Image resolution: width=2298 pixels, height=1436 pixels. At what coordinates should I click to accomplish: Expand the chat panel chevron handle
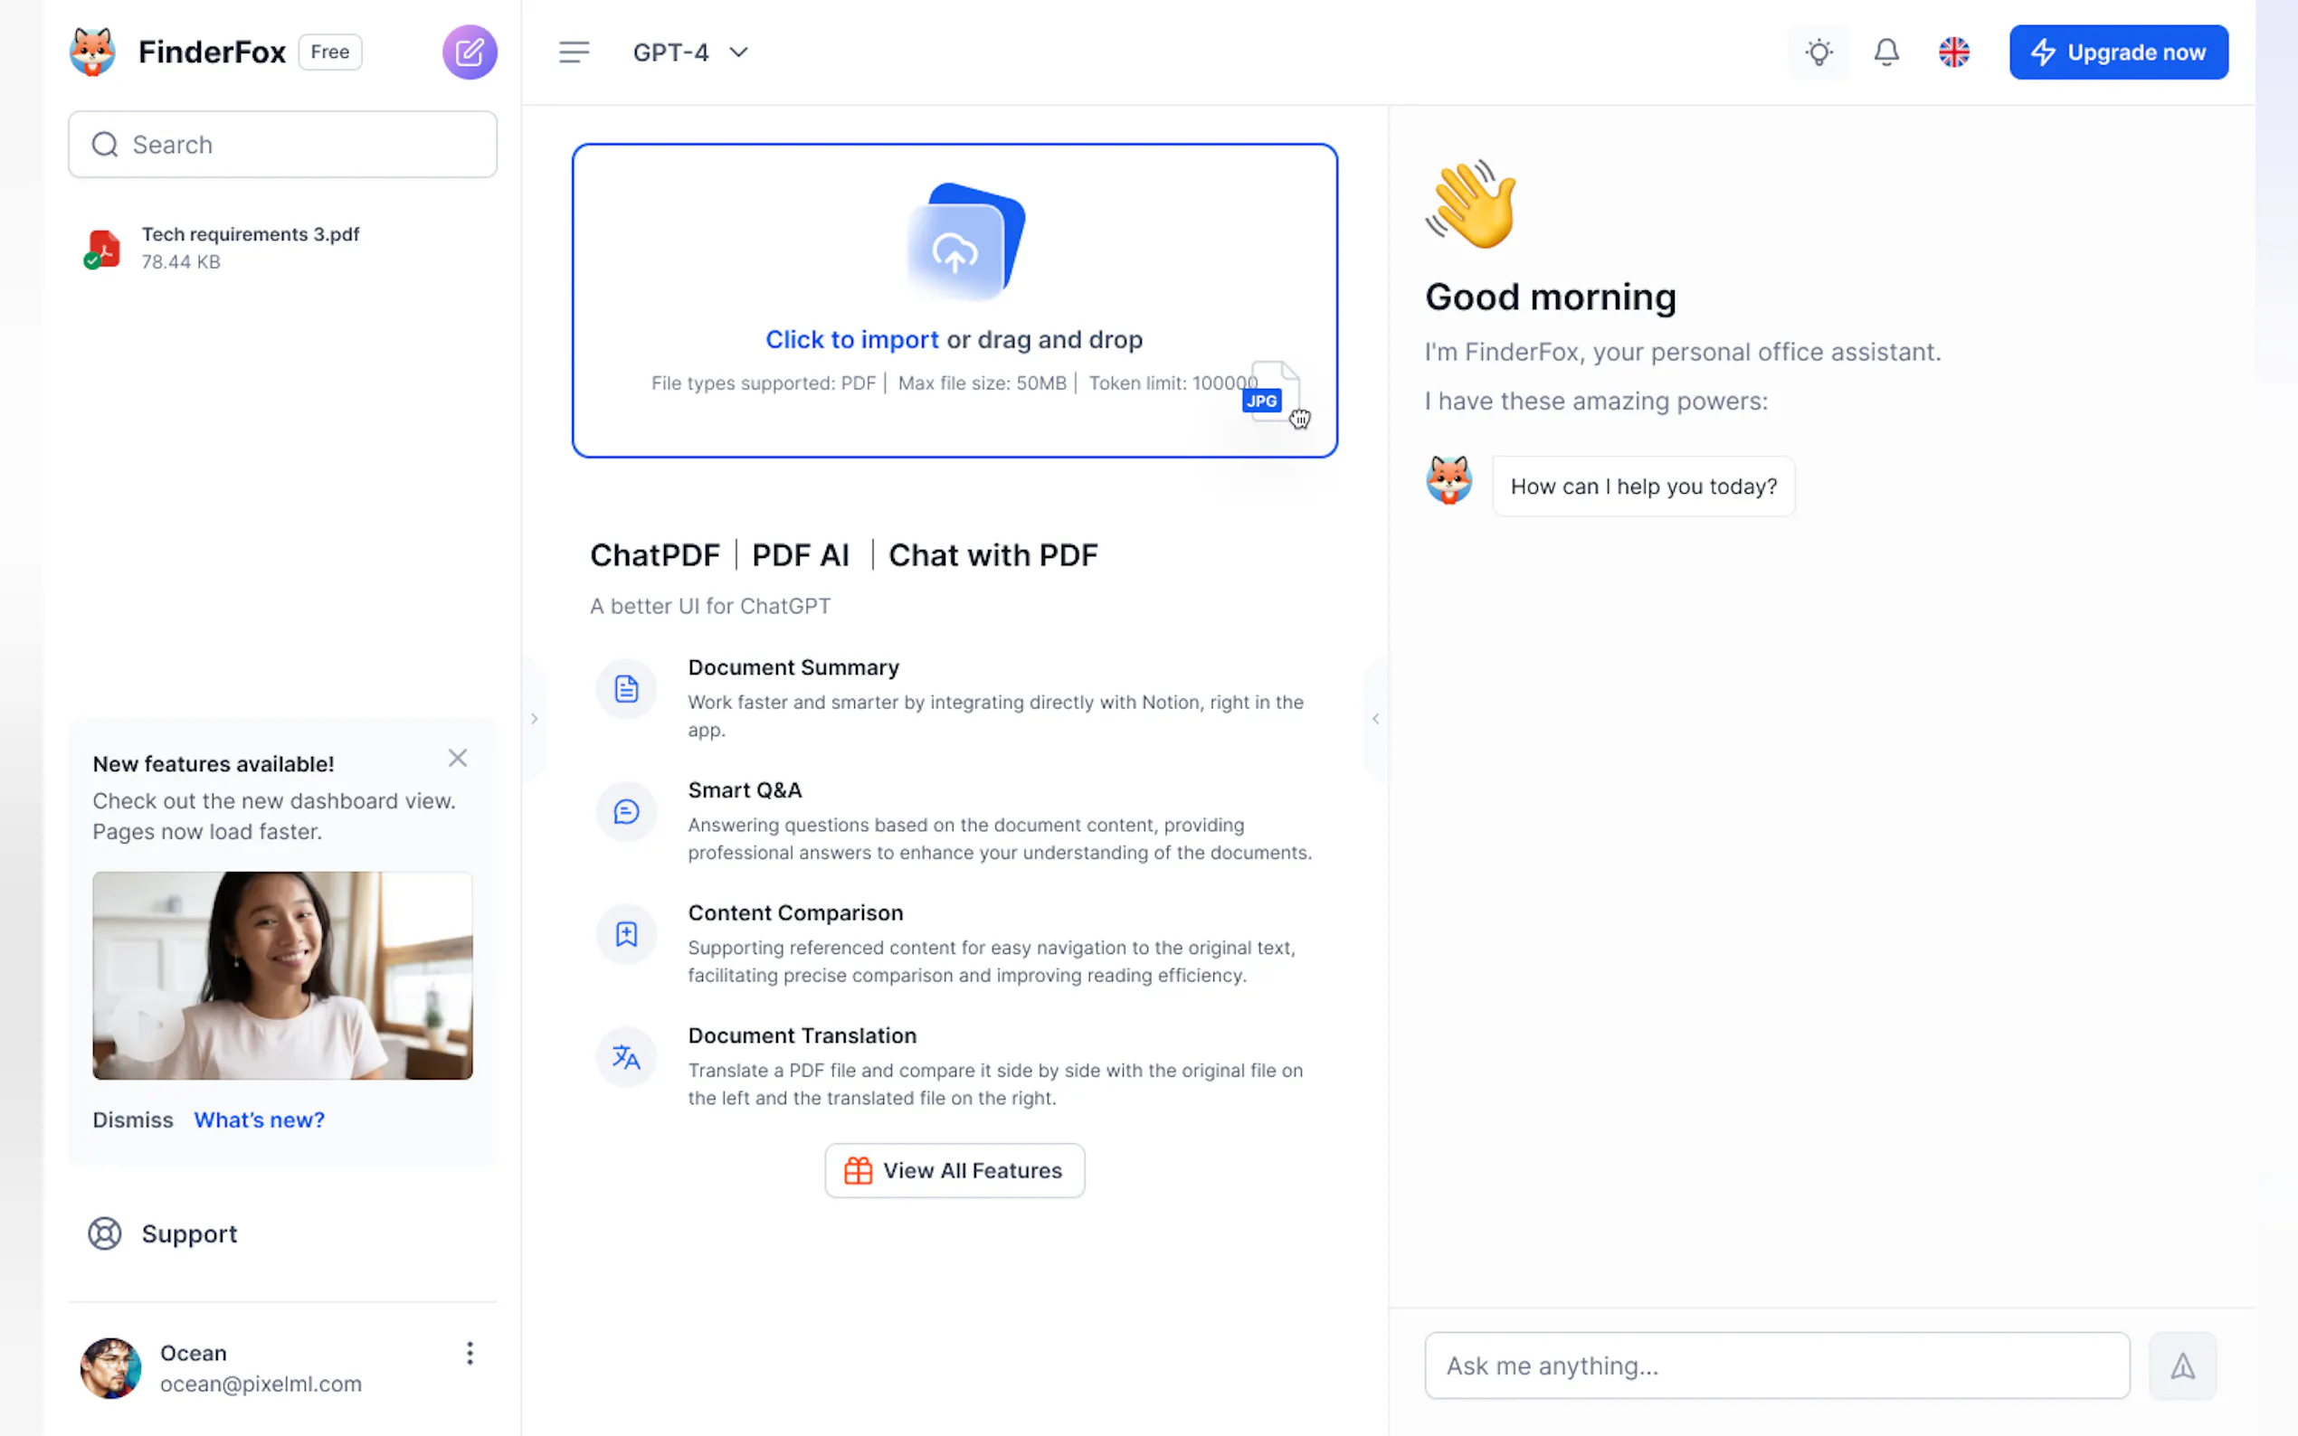[x=1374, y=719]
